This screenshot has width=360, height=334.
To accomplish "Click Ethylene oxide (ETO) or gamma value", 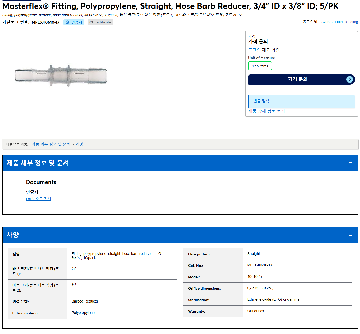I will coord(273,300).
